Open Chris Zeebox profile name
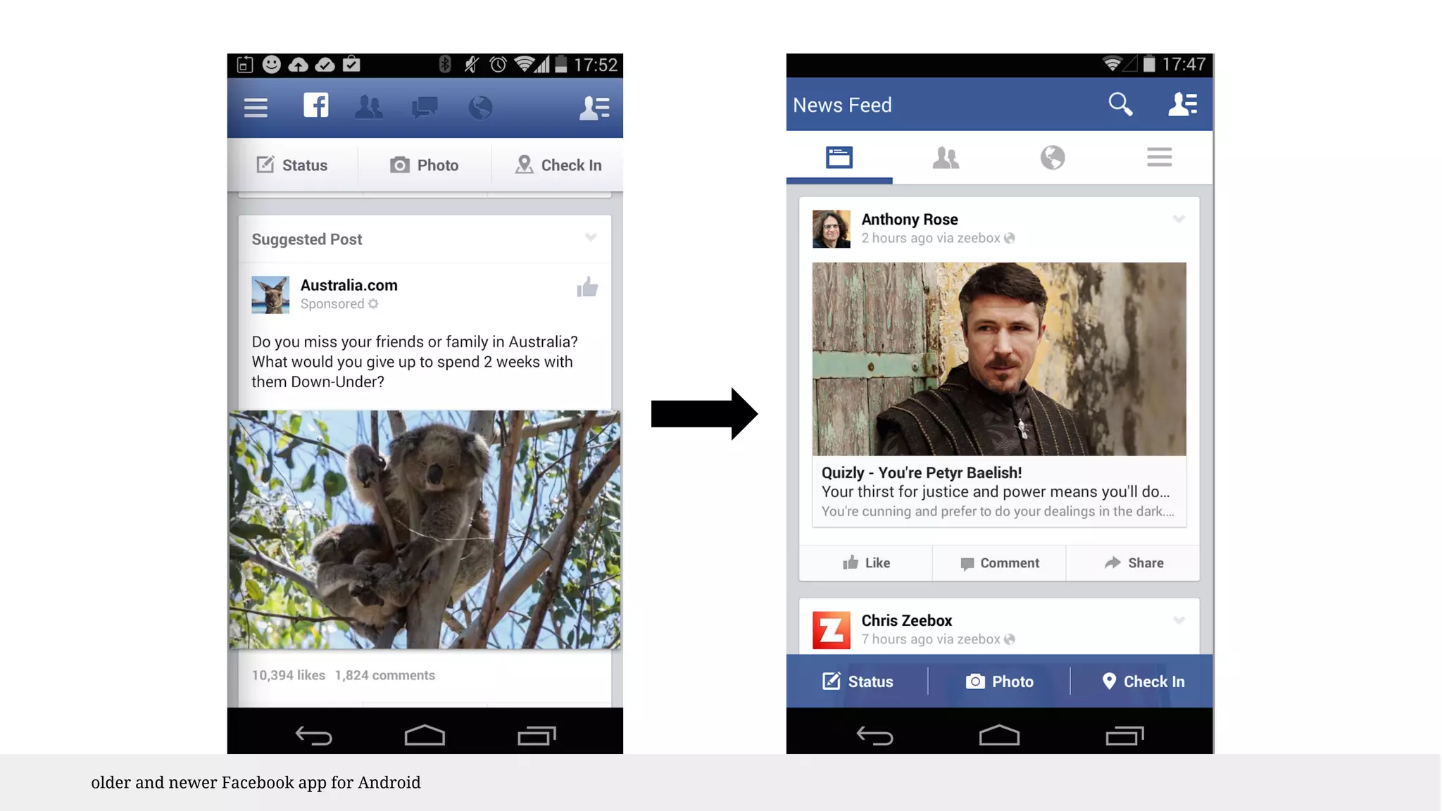 [x=907, y=620]
